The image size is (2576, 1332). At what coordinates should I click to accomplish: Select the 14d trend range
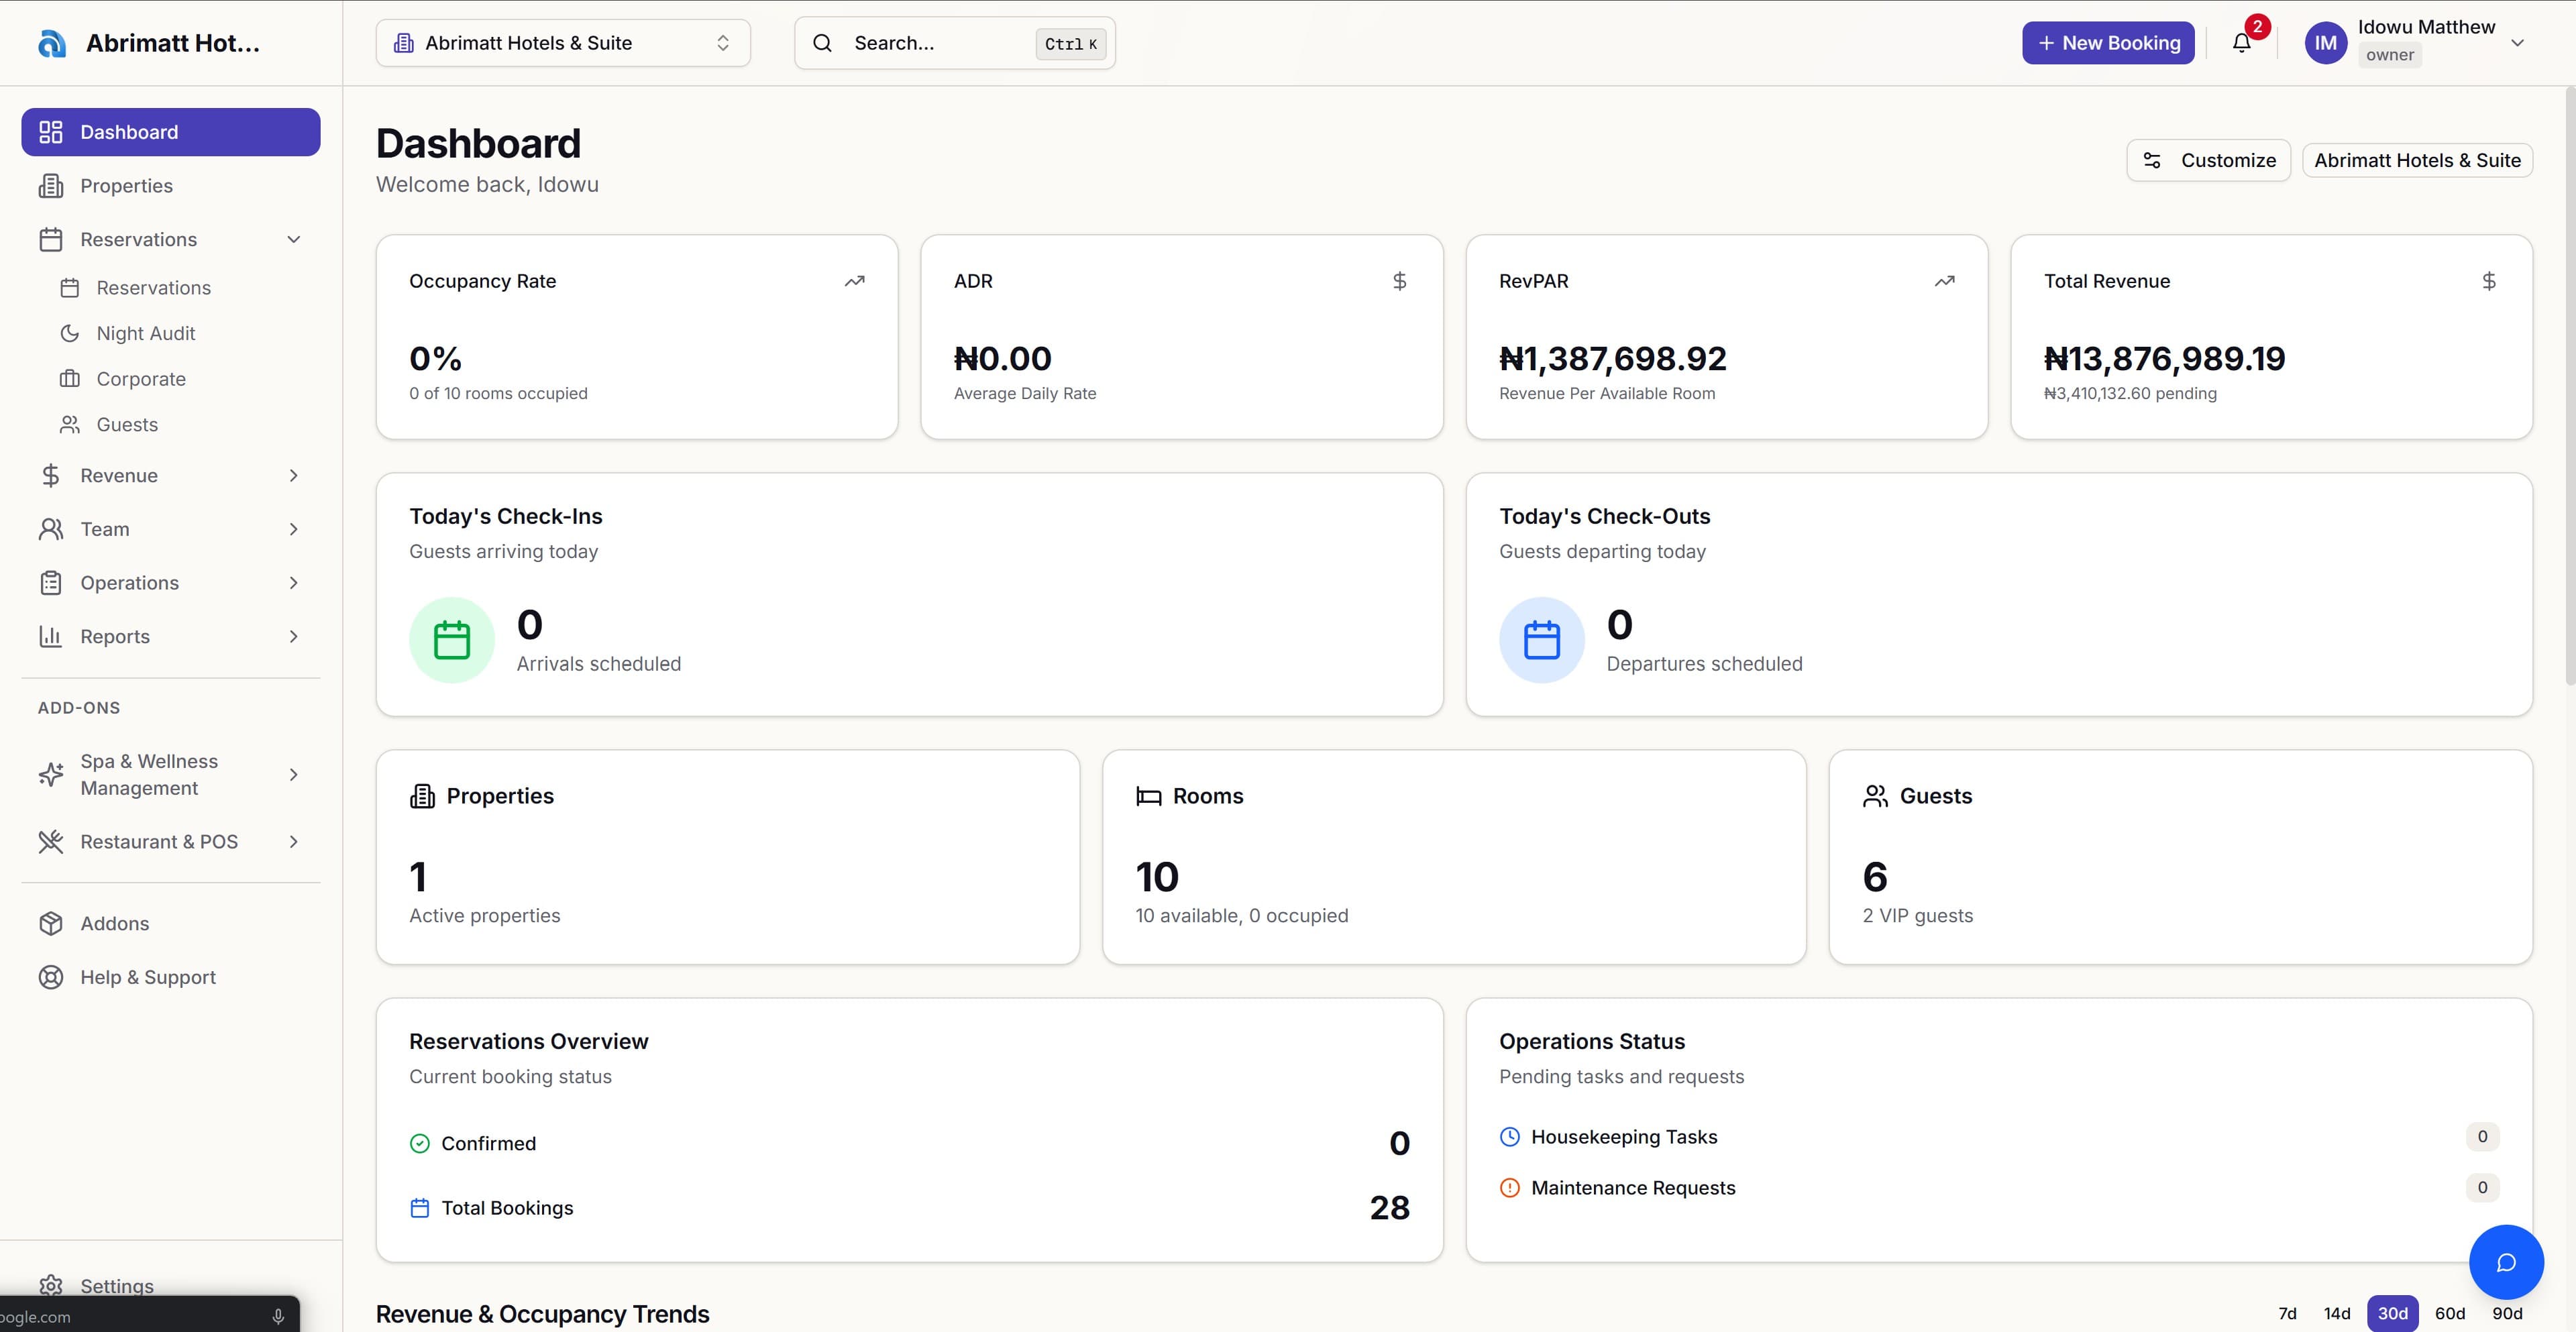point(2337,1313)
